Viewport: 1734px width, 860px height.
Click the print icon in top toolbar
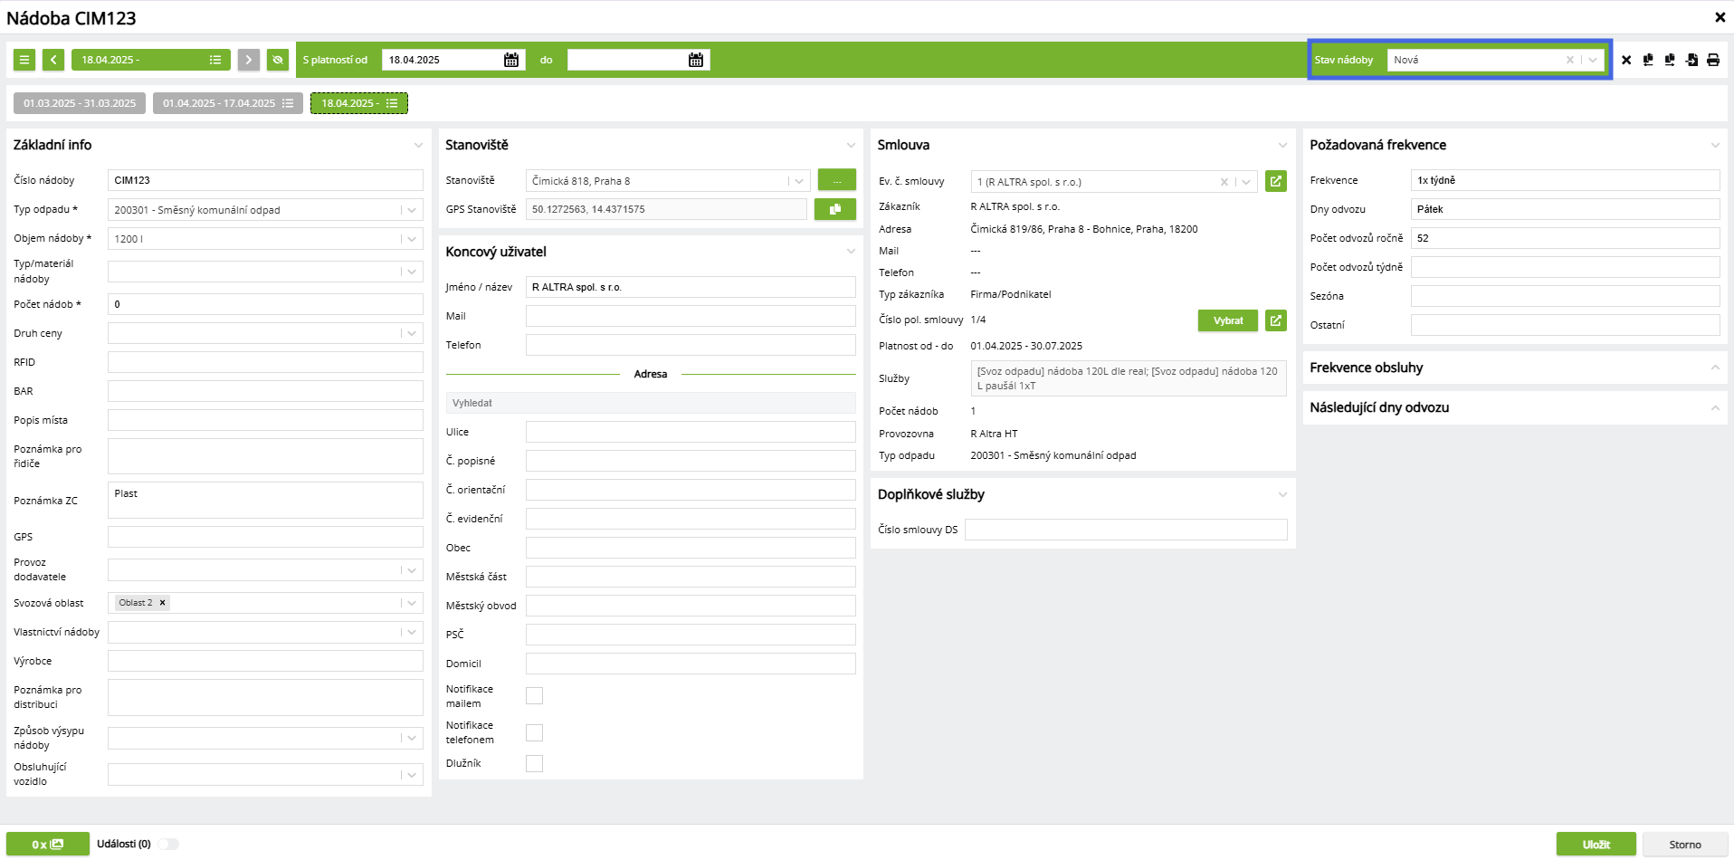(x=1713, y=60)
